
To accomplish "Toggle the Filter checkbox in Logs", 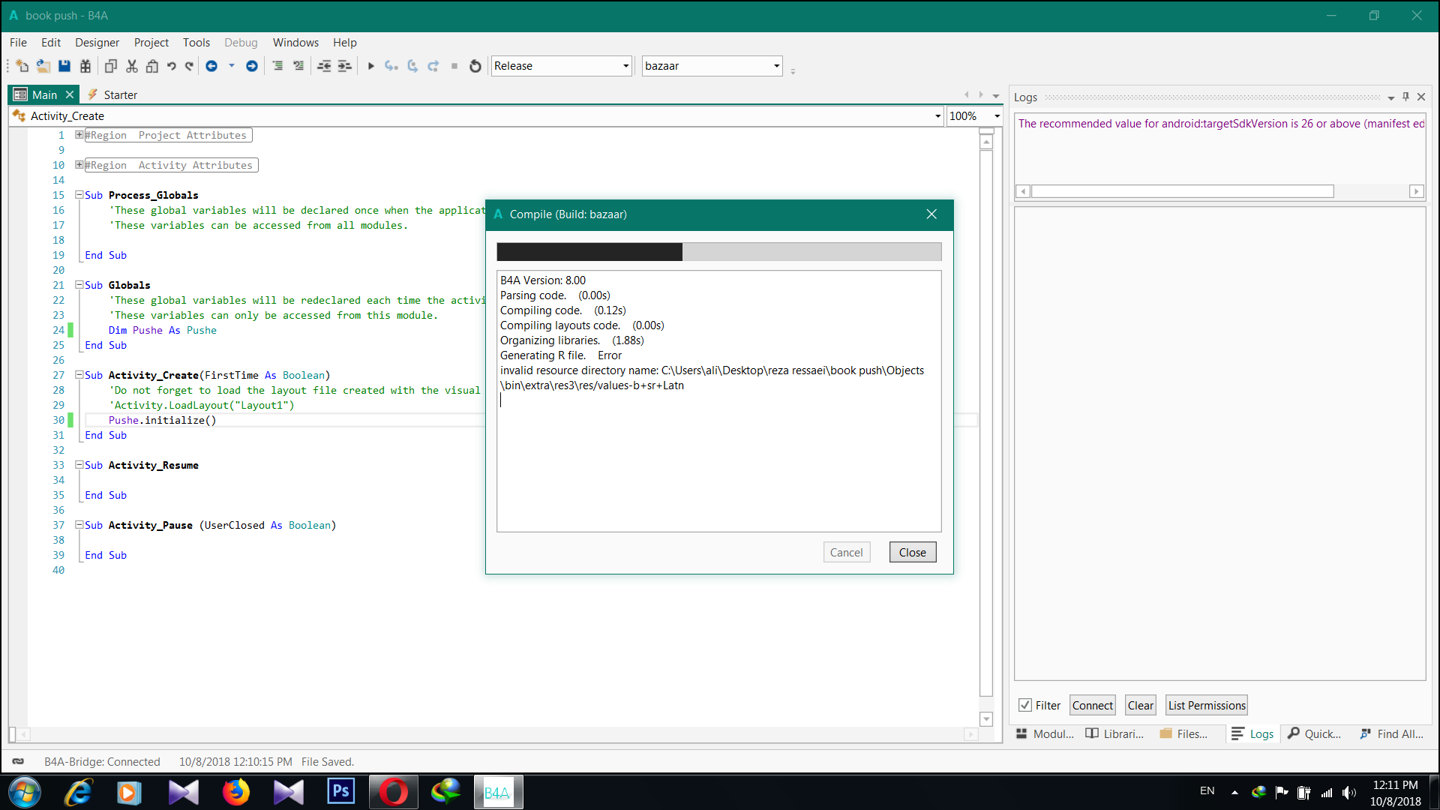I will click(1024, 705).
